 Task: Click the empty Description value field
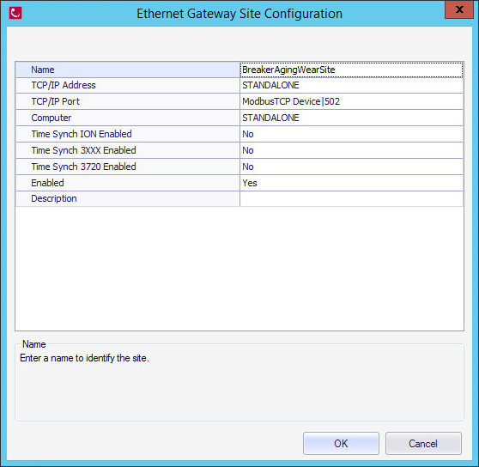pos(351,199)
